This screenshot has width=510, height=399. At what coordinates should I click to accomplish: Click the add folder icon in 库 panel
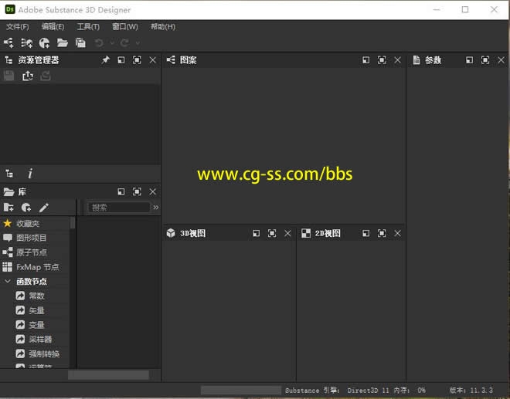click(9, 208)
